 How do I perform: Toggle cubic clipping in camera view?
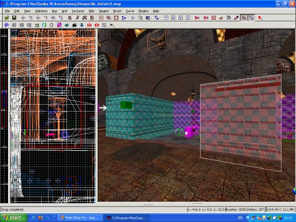[x=148, y=18]
